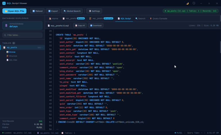Image resolution: width=221 pixels, height=135 pixels.
Task: Open the Search tab
Action: pyautogui.click(x=140, y=18)
